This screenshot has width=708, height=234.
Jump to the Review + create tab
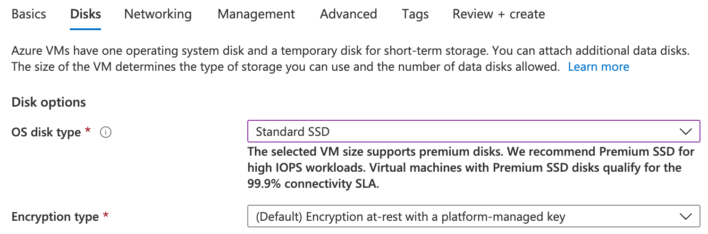click(498, 14)
